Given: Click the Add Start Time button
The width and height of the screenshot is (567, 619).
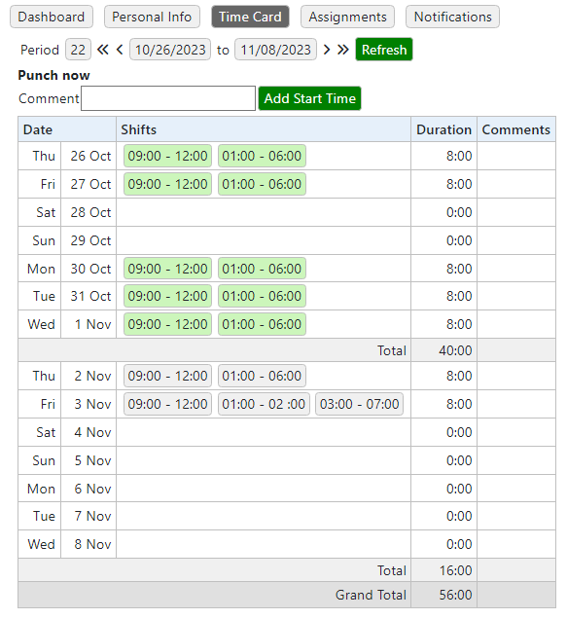Looking at the screenshot, I should (x=309, y=98).
